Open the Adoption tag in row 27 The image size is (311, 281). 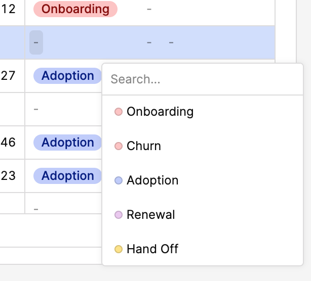click(67, 76)
